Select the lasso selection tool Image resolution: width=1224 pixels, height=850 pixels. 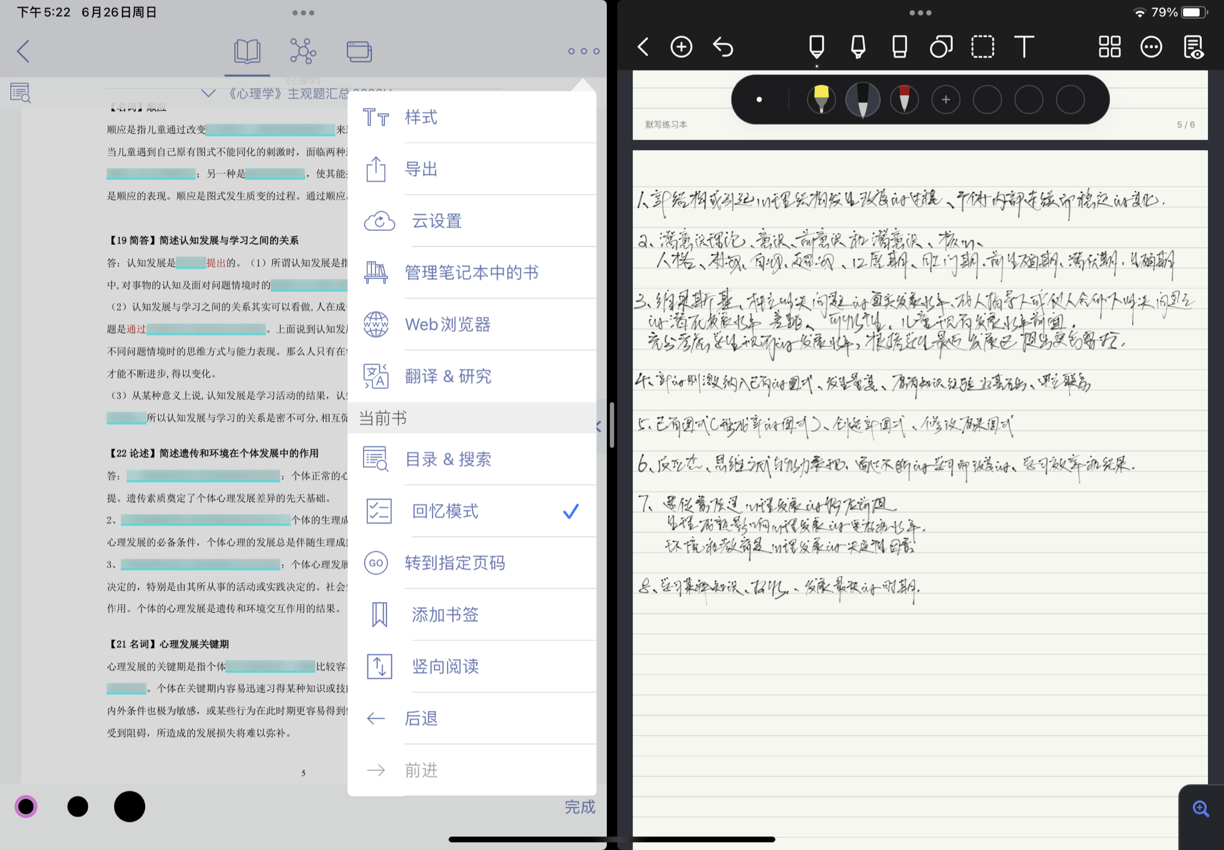click(x=982, y=46)
